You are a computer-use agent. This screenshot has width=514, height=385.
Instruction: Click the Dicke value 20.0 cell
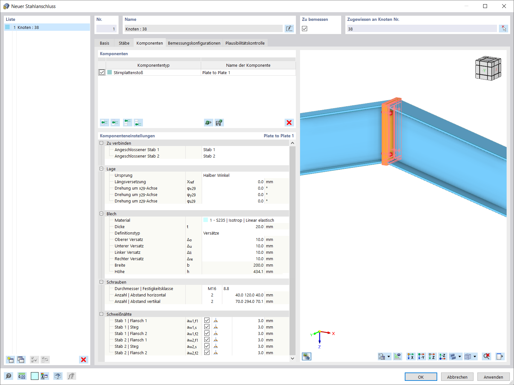coord(234,227)
